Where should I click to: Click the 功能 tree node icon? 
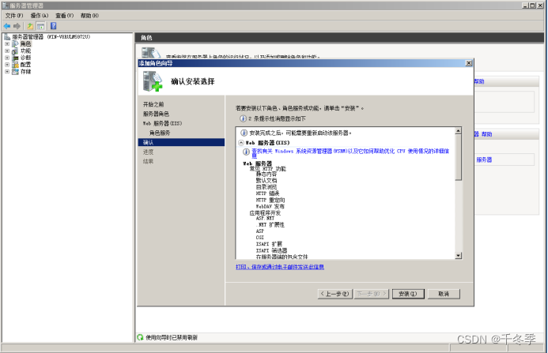(x=15, y=51)
